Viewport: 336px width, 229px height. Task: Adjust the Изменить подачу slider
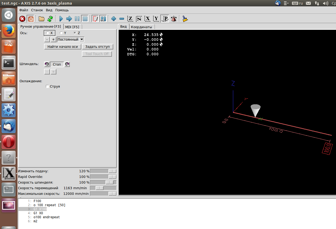point(103,171)
